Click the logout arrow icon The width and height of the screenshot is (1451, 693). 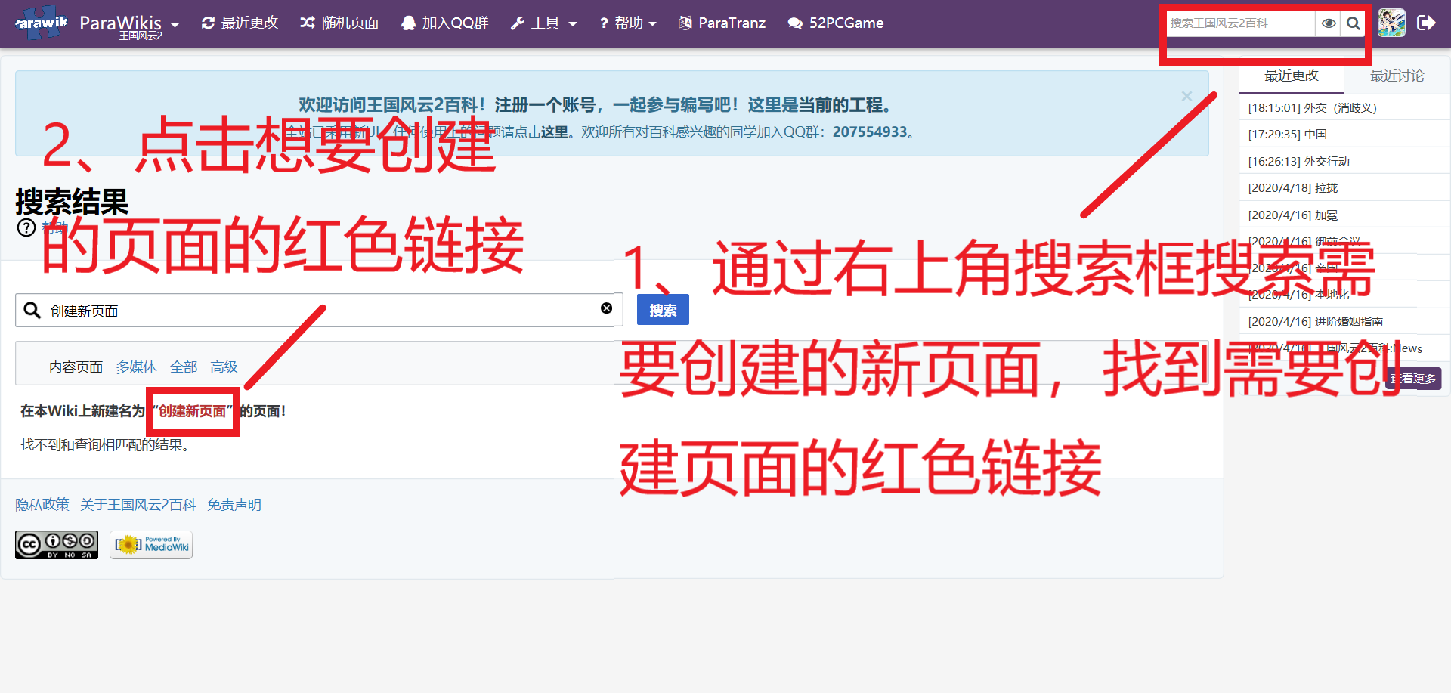[x=1426, y=23]
